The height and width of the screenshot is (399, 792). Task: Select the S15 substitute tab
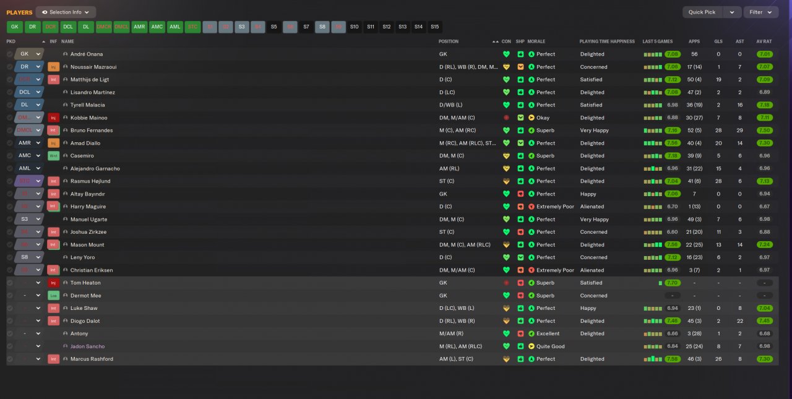[434, 27]
